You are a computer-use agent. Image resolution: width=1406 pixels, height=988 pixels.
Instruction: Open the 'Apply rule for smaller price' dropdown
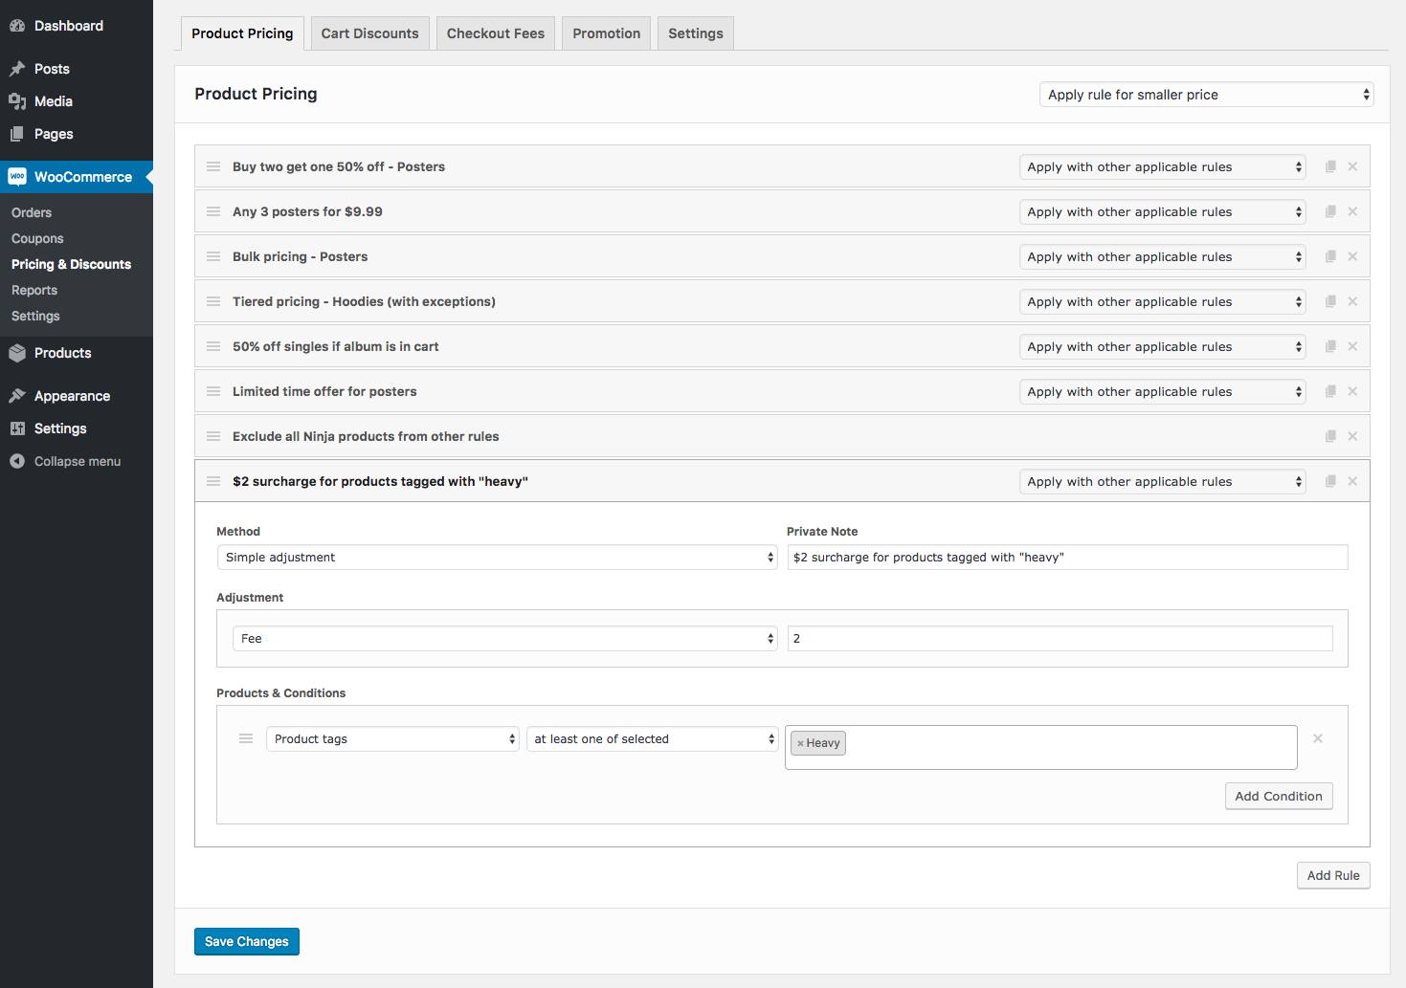click(x=1206, y=95)
